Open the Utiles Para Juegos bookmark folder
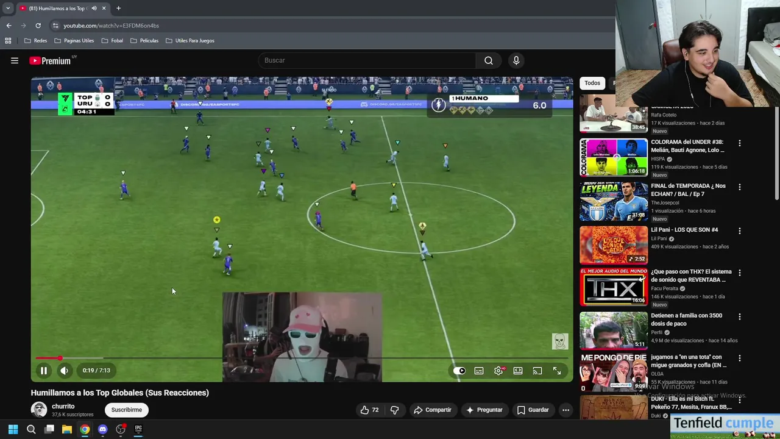The height and width of the screenshot is (439, 780). pos(190,41)
